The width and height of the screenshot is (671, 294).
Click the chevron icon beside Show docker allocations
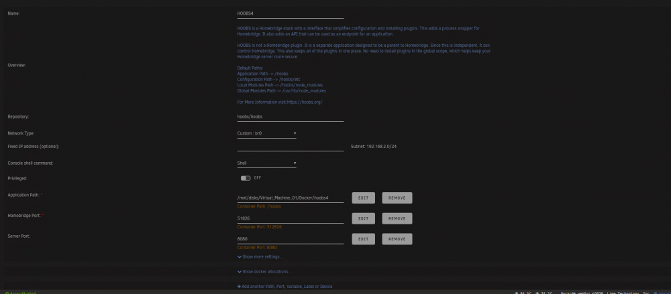(x=240, y=272)
